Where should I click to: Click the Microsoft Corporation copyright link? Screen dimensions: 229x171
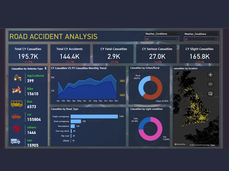tap(198, 145)
